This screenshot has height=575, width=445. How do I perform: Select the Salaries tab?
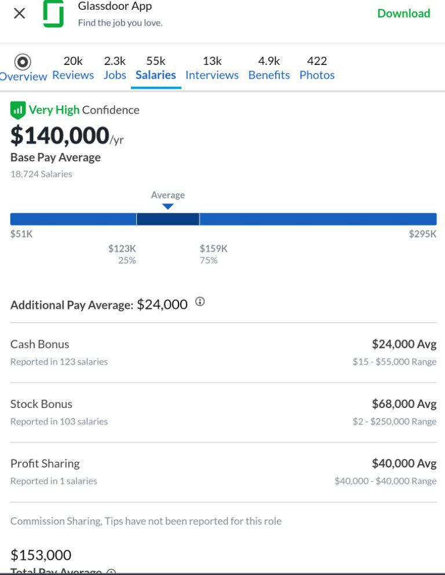(156, 68)
